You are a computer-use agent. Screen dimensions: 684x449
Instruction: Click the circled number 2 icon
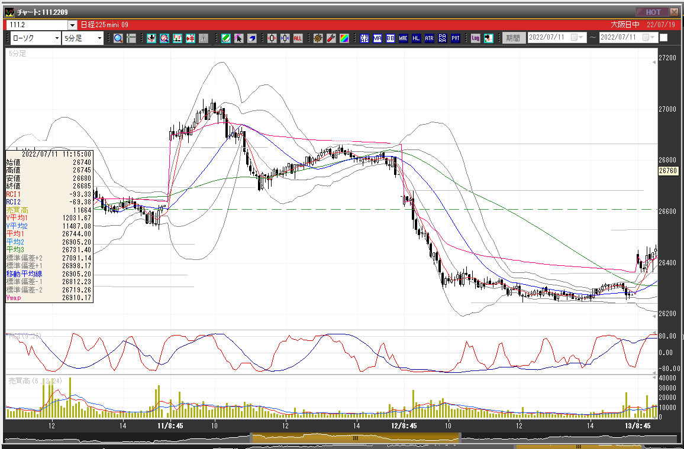164,38
